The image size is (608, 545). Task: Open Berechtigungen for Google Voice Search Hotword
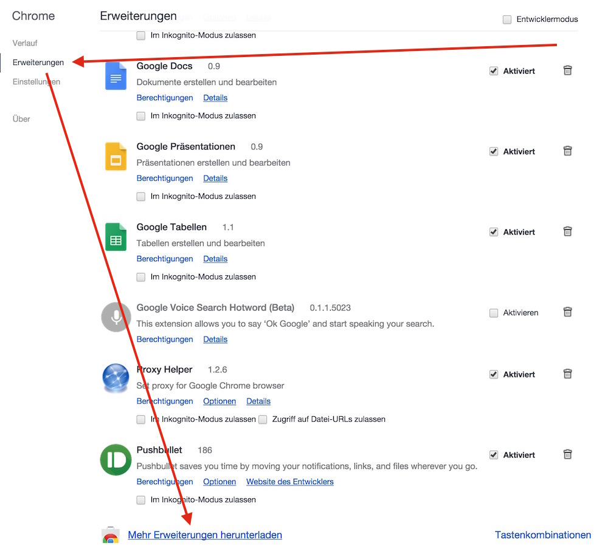pyautogui.click(x=165, y=339)
